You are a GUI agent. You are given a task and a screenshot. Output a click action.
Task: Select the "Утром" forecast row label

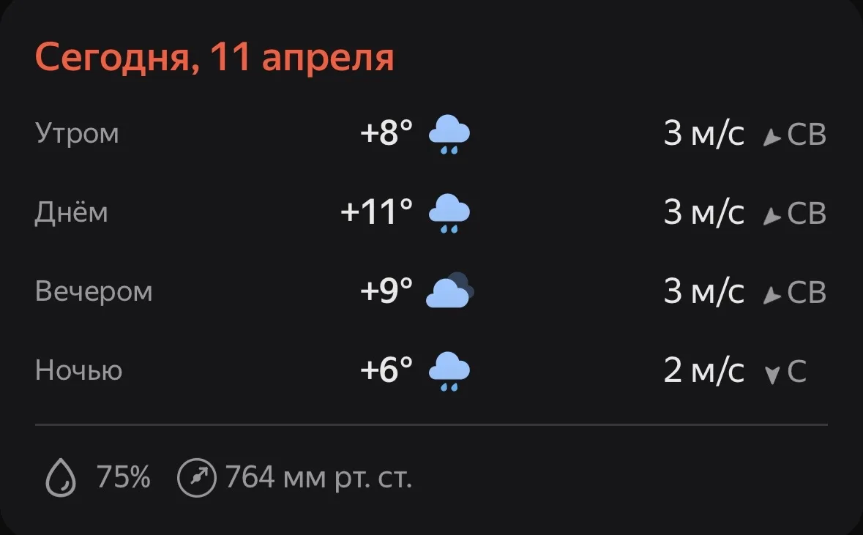(77, 134)
